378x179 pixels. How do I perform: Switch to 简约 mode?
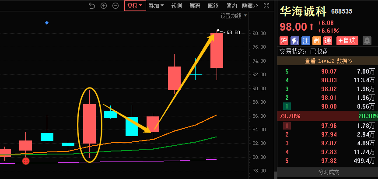232,6
